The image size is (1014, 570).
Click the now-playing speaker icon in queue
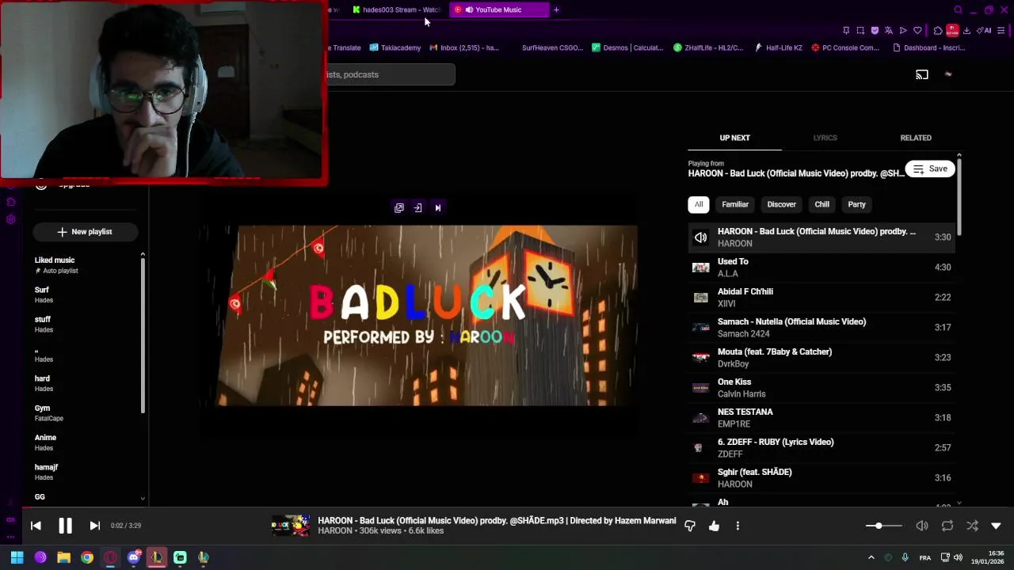tap(701, 237)
